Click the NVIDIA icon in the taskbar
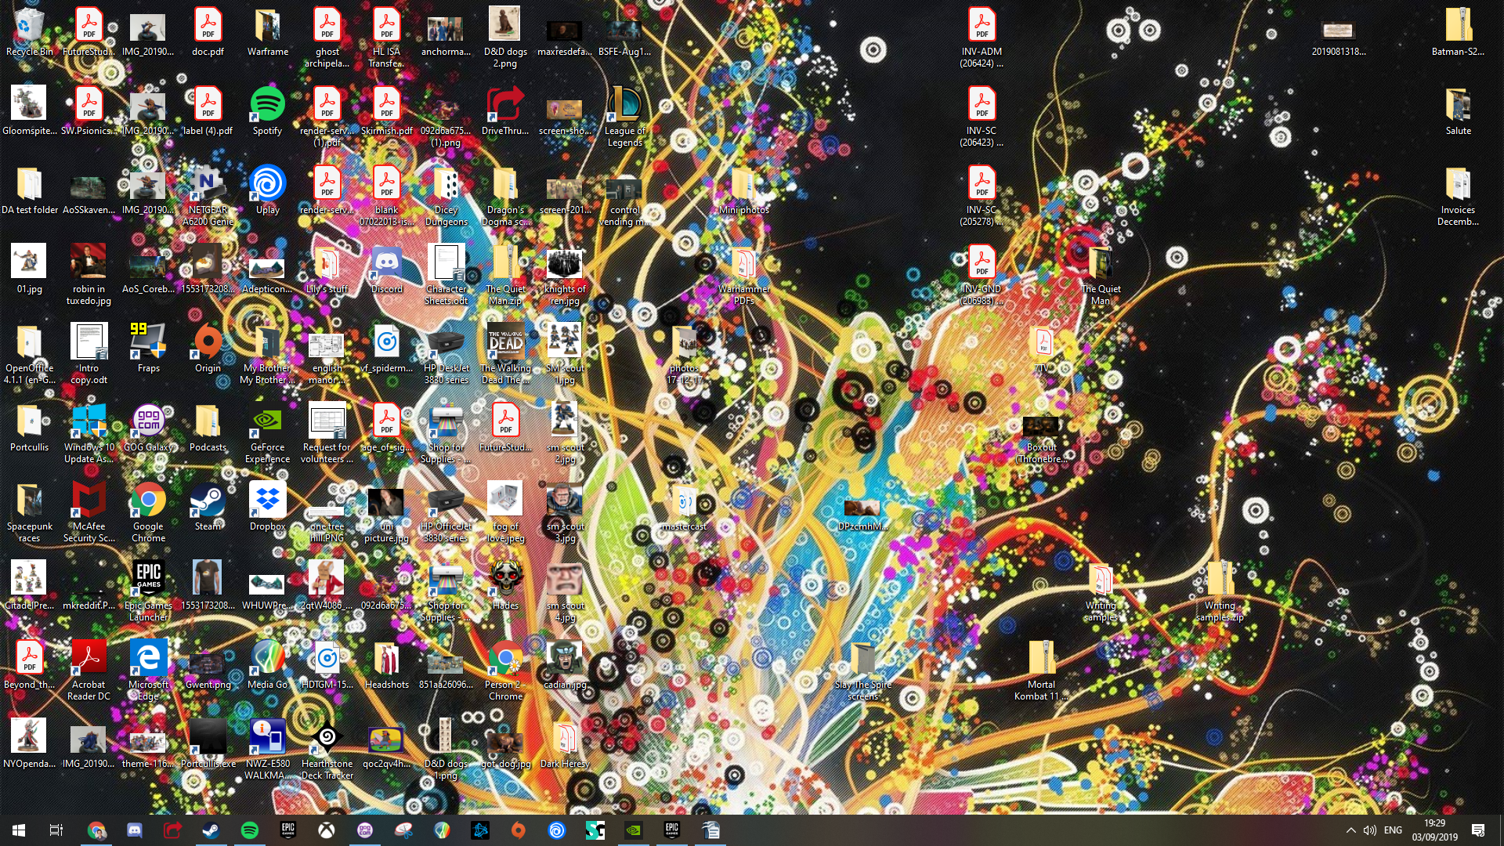The width and height of the screenshot is (1504, 846). coord(634,830)
